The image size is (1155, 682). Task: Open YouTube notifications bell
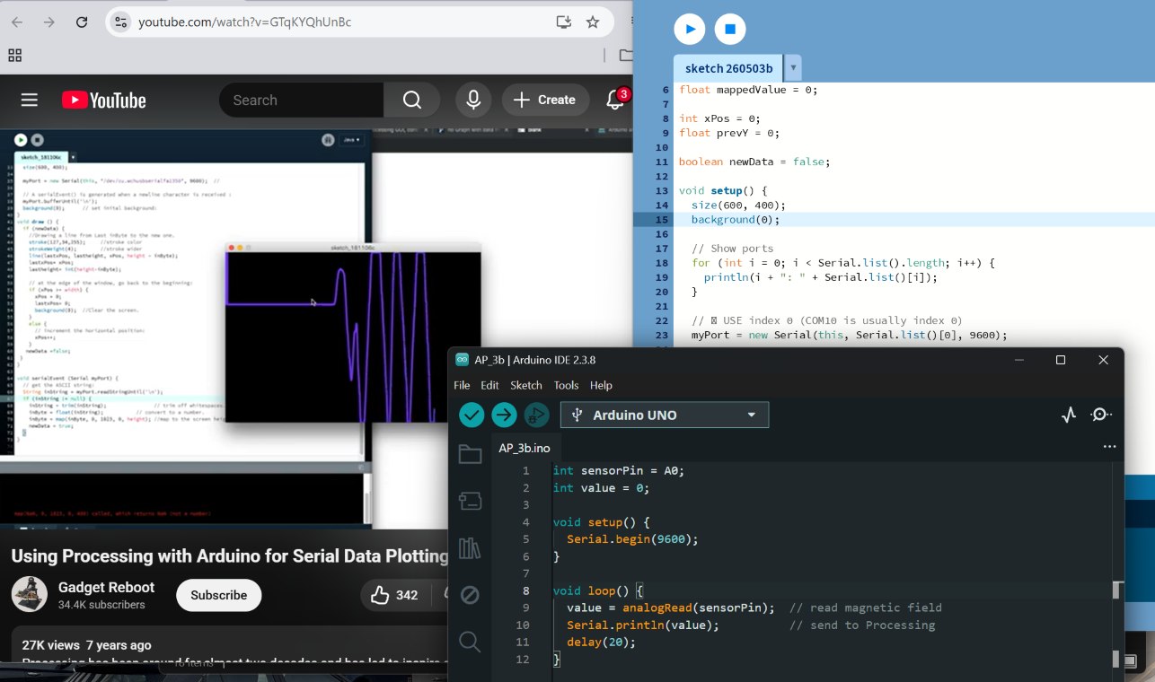pyautogui.click(x=616, y=101)
